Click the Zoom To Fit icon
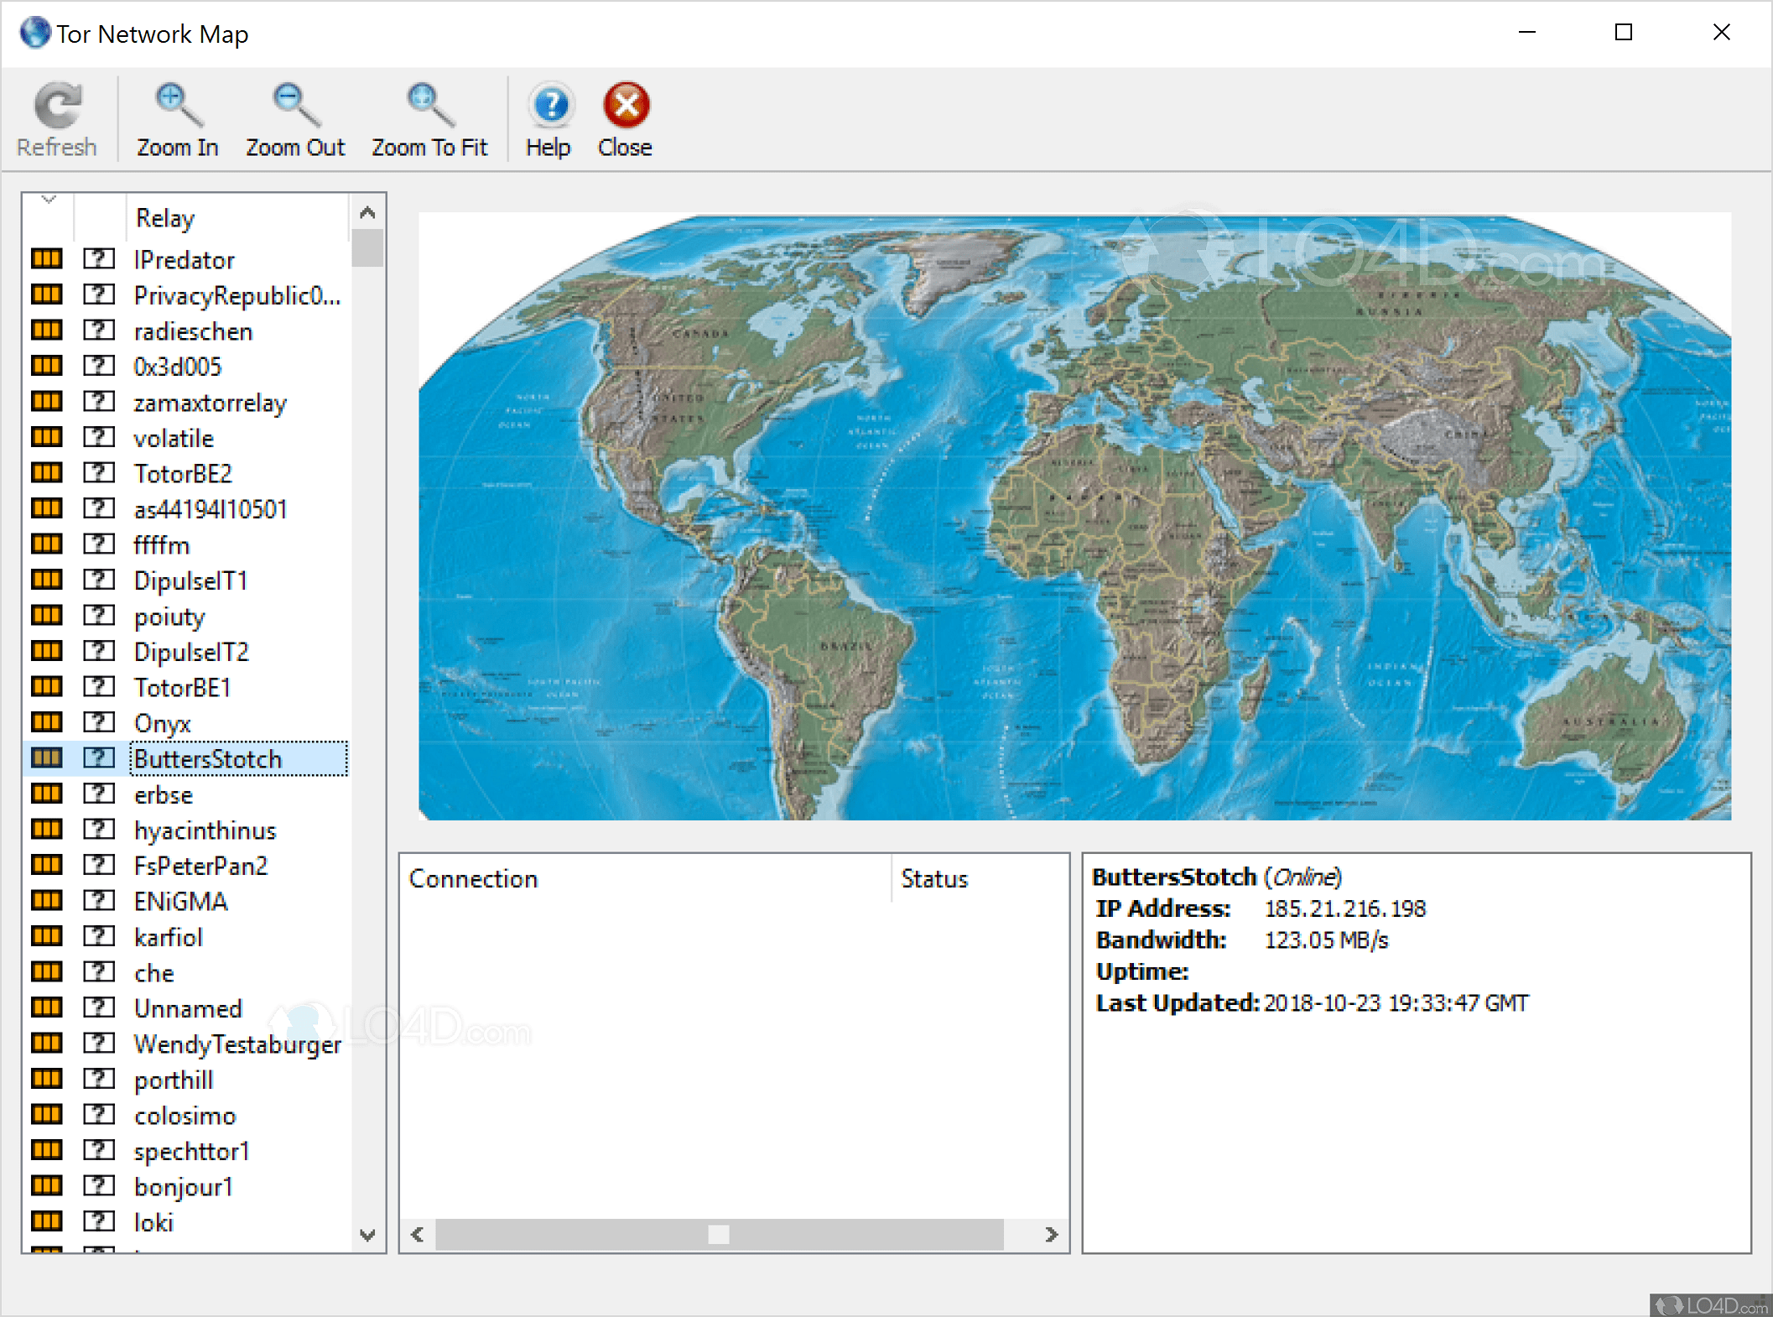This screenshot has height=1317, width=1773. (429, 106)
